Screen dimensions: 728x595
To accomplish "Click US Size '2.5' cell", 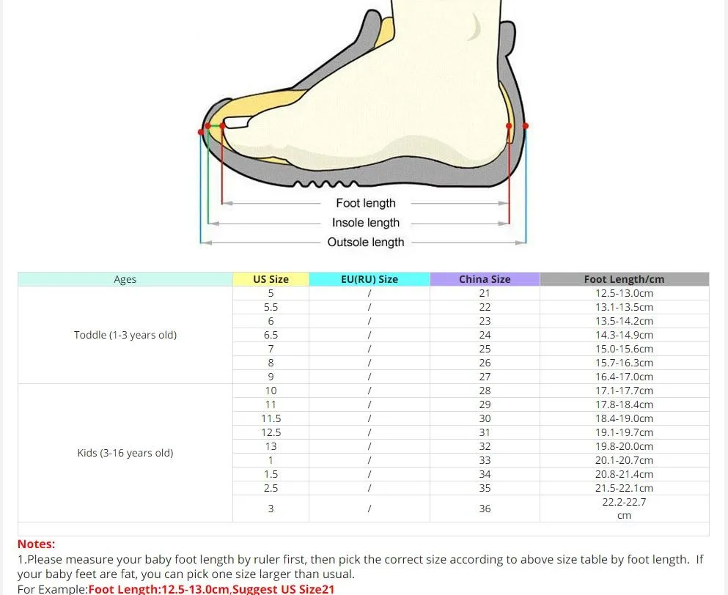I will tap(271, 488).
